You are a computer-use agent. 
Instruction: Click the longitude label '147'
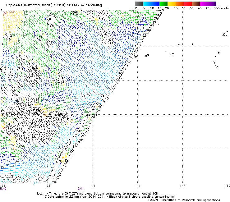[x=182, y=186]
